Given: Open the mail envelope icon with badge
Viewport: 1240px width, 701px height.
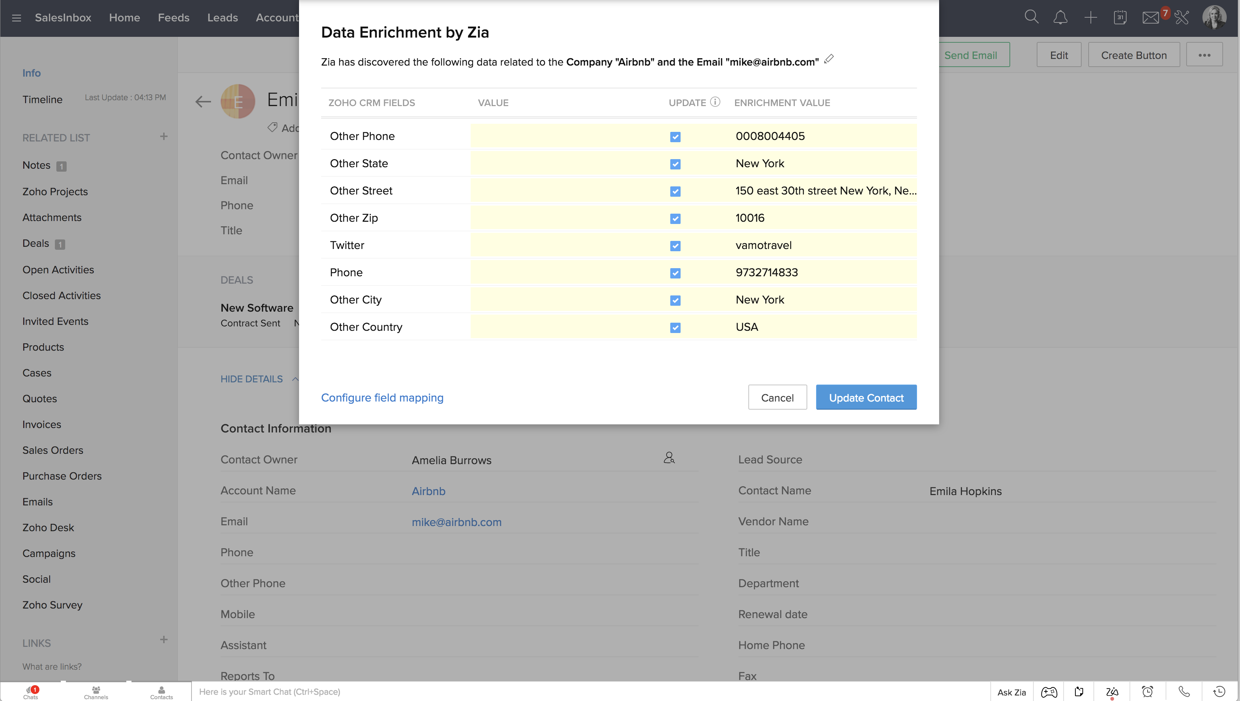Looking at the screenshot, I should coord(1151,18).
